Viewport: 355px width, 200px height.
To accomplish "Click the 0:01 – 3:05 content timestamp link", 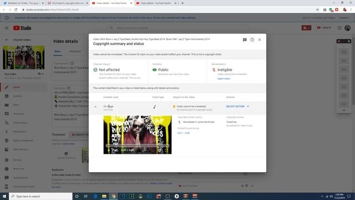I will (184, 133).
